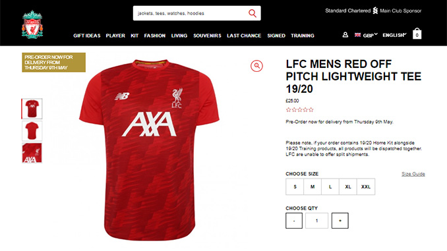
Task: Click the star rating icons
Action: click(x=299, y=109)
